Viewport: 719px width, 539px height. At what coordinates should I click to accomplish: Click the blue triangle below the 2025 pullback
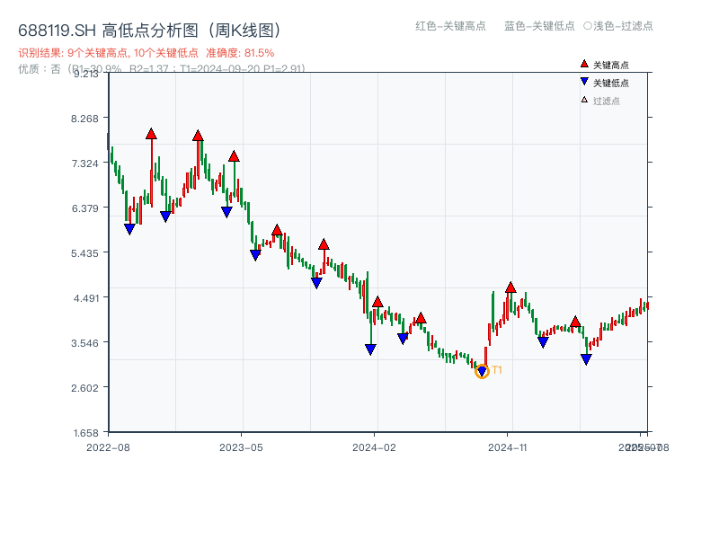[x=584, y=358]
